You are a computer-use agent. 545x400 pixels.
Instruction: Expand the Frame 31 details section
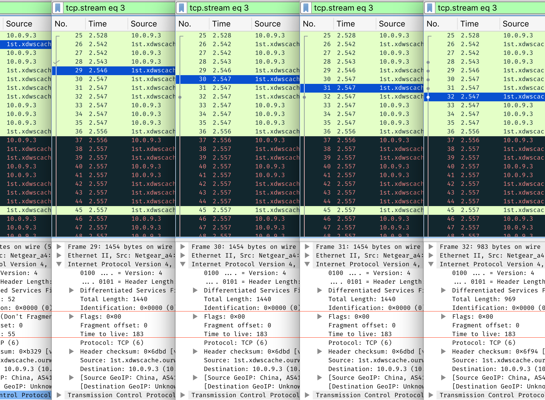tap(307, 247)
